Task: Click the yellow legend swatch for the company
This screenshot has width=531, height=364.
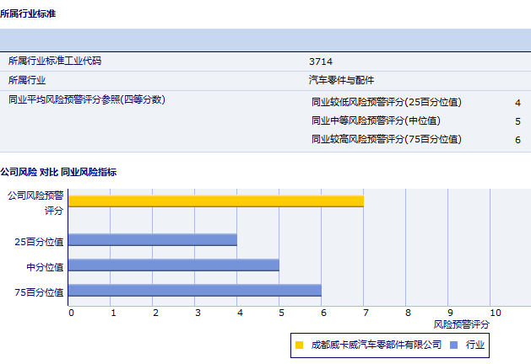Action: [299, 345]
